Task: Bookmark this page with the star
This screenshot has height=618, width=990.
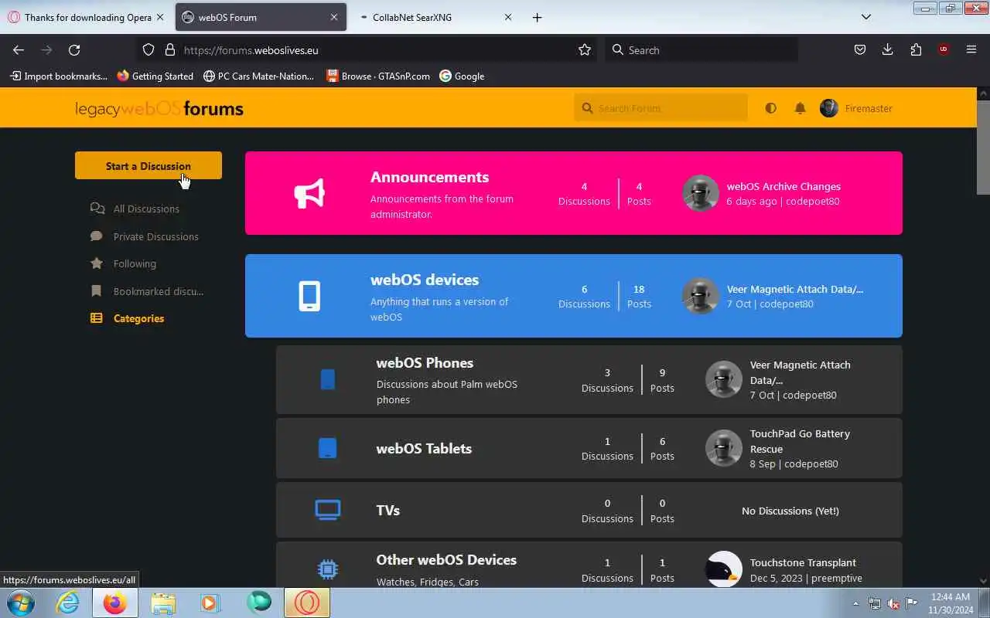Action: click(x=585, y=49)
